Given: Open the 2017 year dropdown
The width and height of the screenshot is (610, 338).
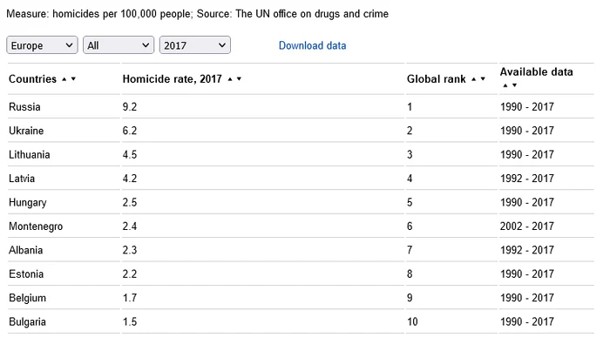Looking at the screenshot, I should pos(195,45).
